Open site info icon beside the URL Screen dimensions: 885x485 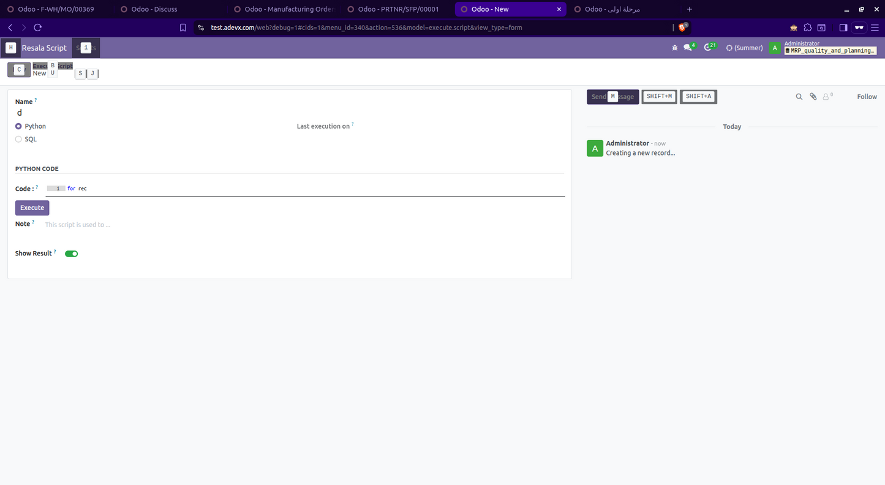click(200, 28)
